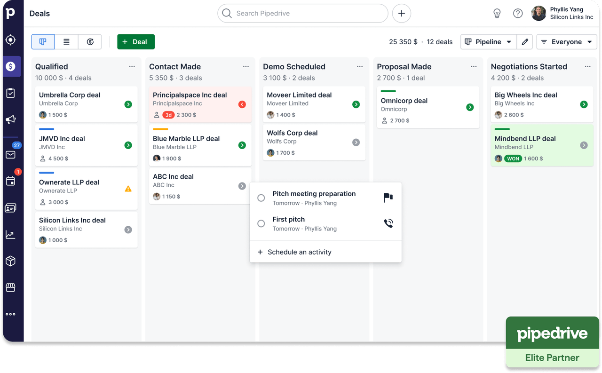Click the green + Deal button
The height and width of the screenshot is (373, 602).
tap(136, 42)
